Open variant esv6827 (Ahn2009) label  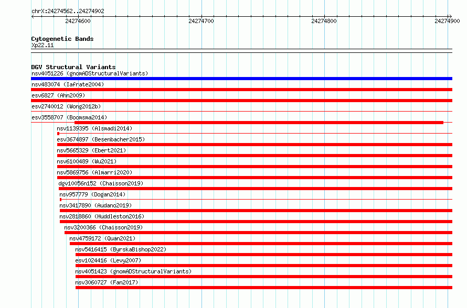click(58, 95)
